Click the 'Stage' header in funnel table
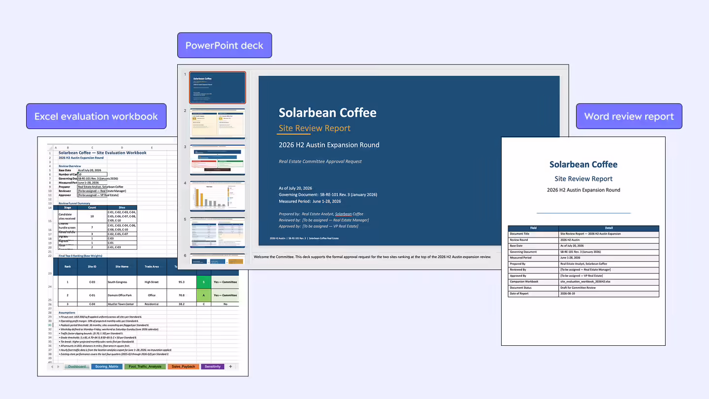Image resolution: width=709 pixels, height=399 pixels. pyautogui.click(x=67, y=208)
